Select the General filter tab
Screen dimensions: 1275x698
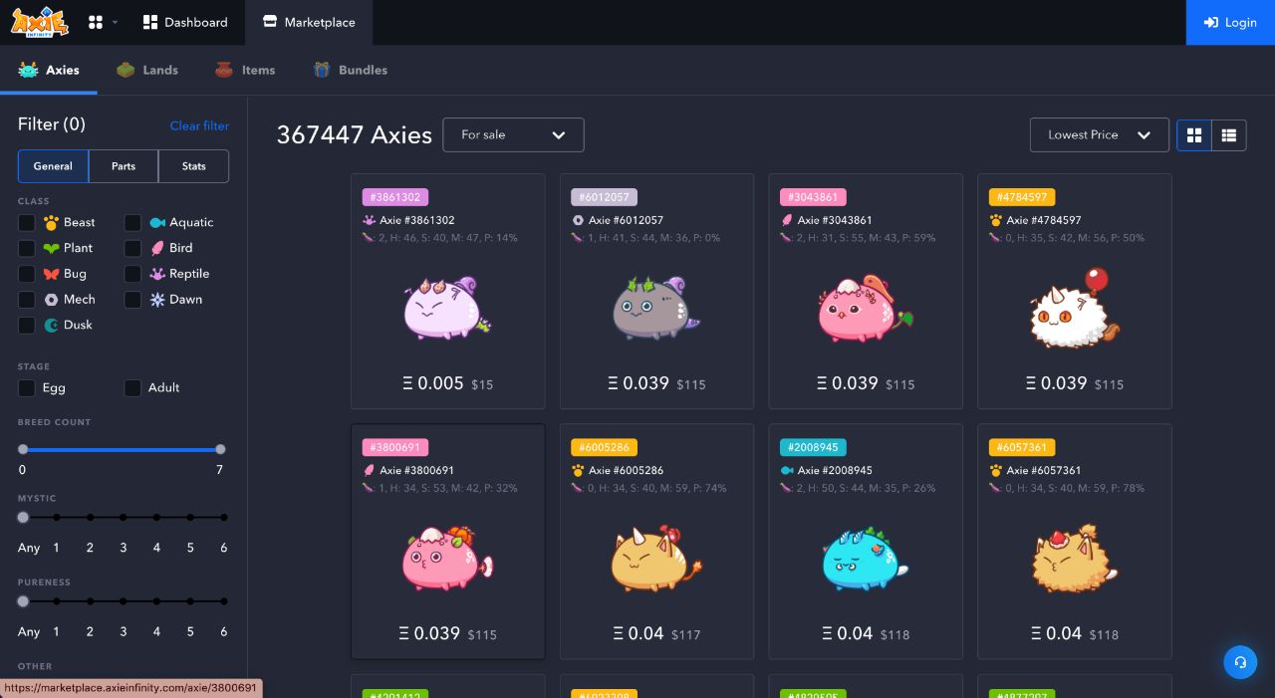[x=53, y=166]
